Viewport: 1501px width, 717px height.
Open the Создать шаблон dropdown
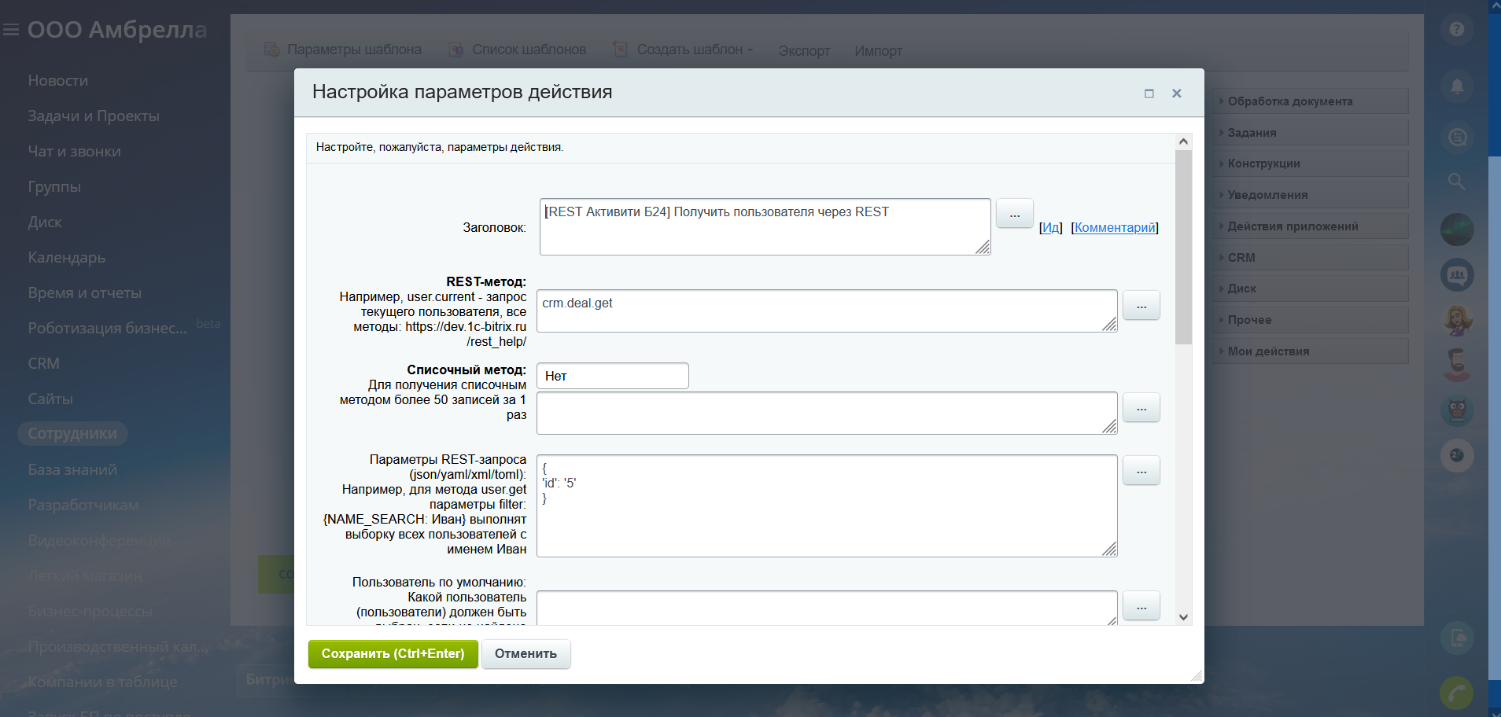[x=683, y=50]
